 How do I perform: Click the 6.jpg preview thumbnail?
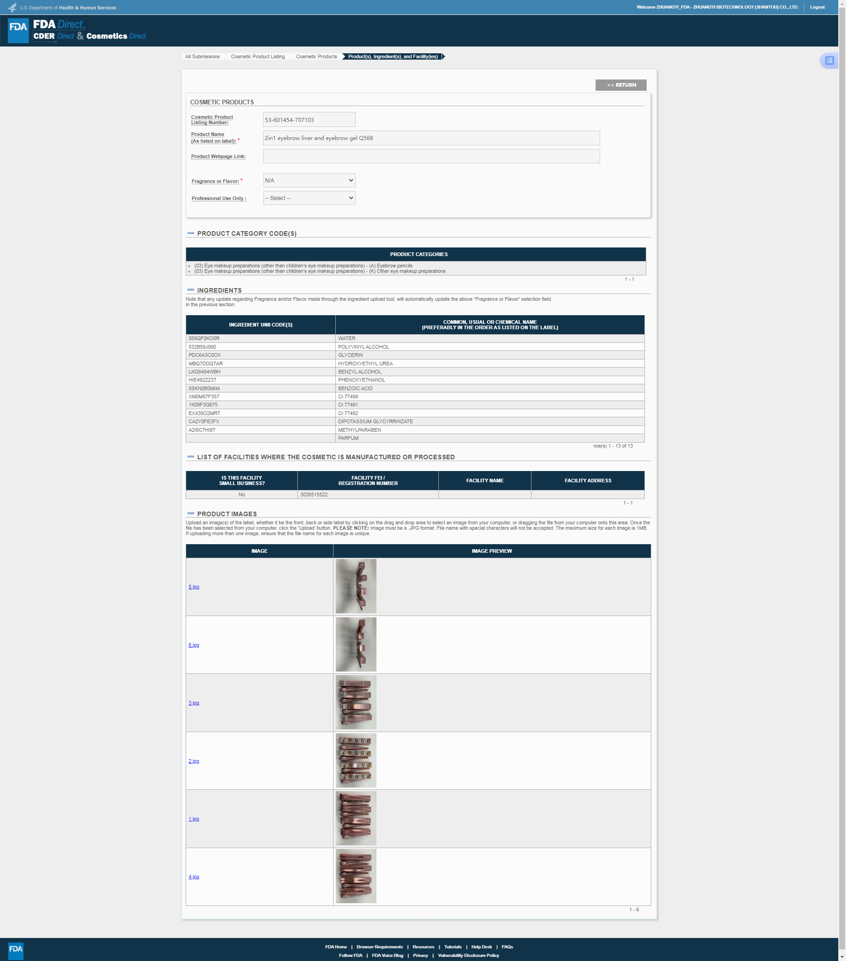click(356, 644)
